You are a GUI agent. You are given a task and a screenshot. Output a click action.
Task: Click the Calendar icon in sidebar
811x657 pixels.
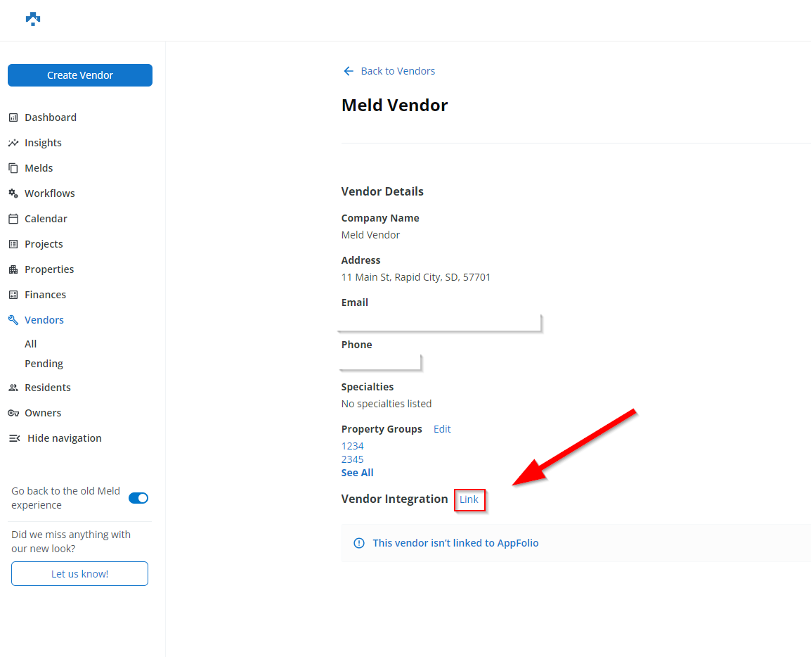coord(13,219)
